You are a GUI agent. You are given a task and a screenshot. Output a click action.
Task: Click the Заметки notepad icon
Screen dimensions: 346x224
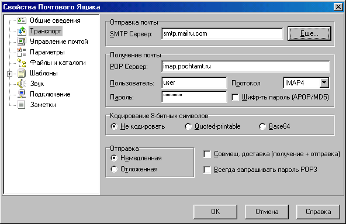[x=22, y=105]
